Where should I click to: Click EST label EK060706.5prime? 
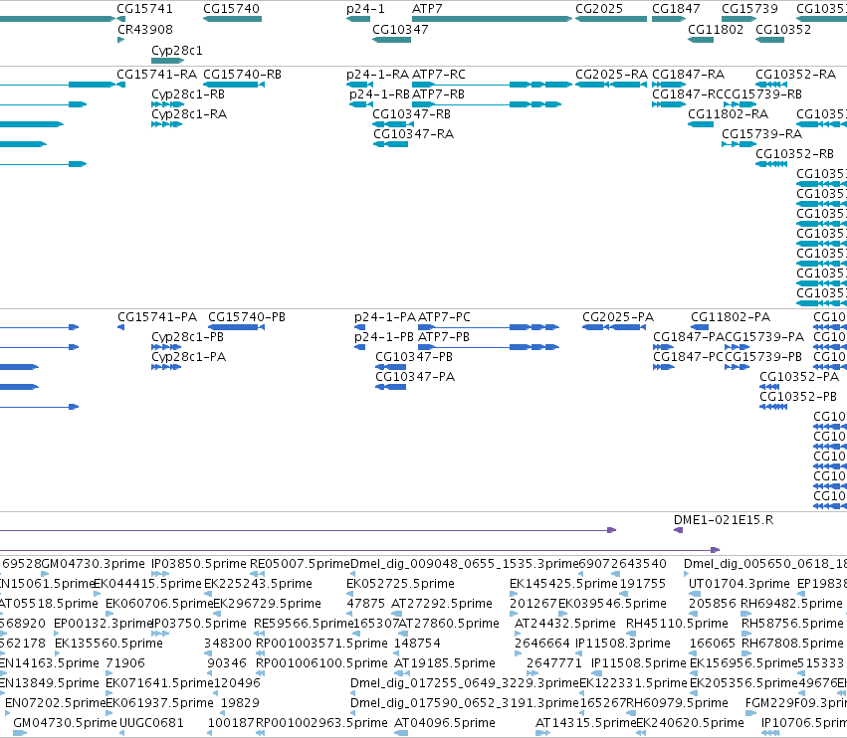click(160, 603)
